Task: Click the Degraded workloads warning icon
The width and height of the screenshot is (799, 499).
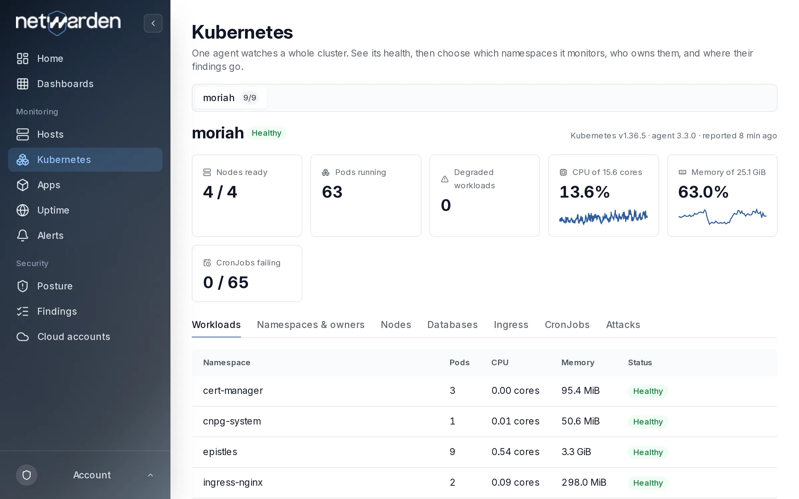Action: 445,179
